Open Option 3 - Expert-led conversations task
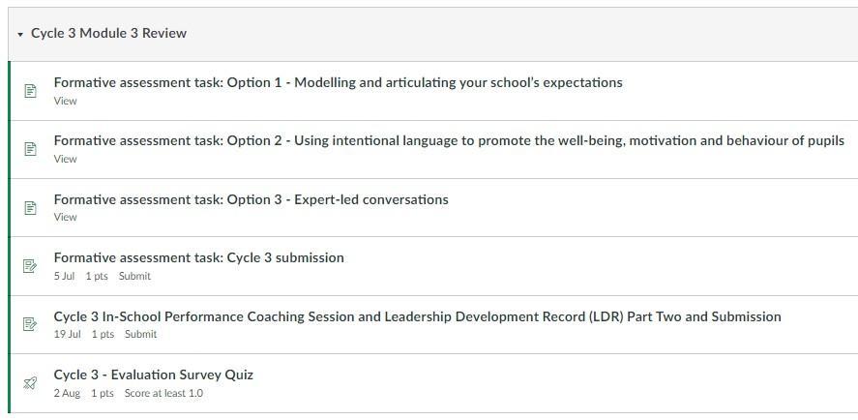This screenshot has height=420, width=858. (251, 199)
